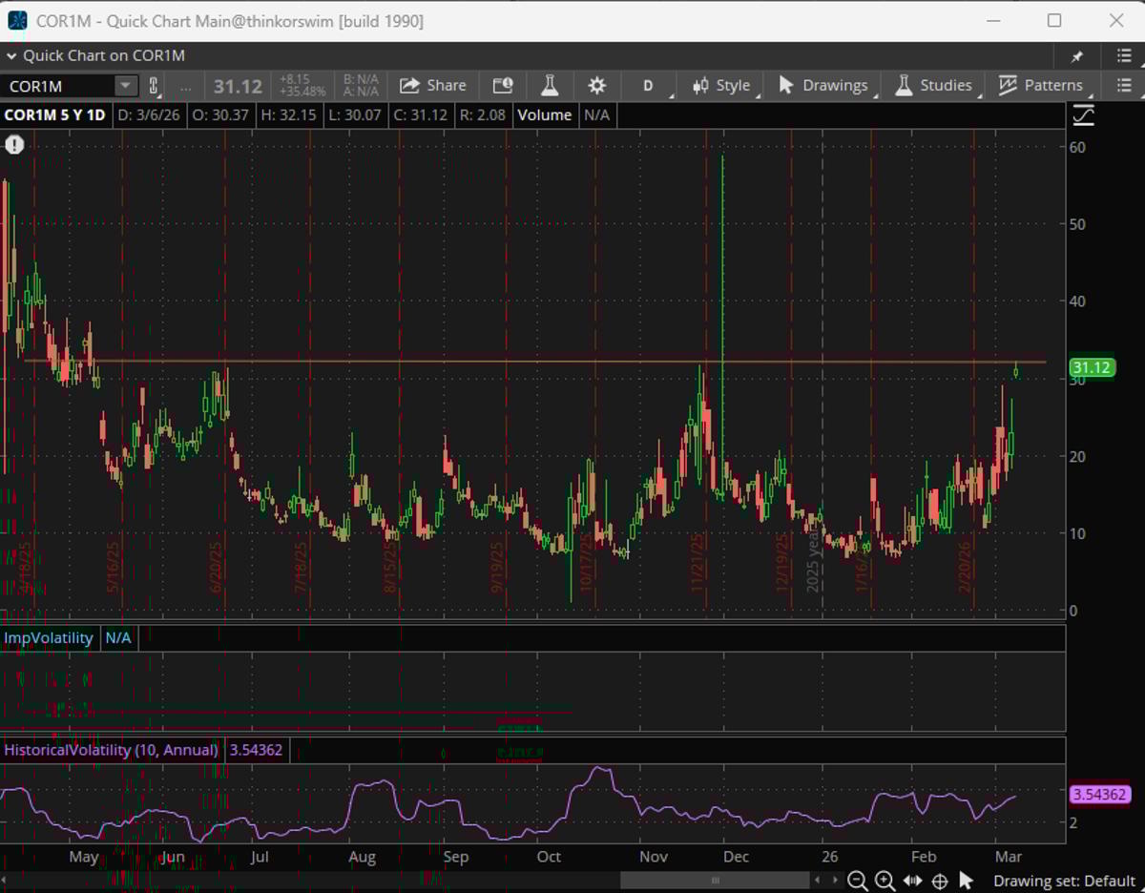Pin the Quick Chart panel
Viewport: 1145px width, 893px height.
pos(1078,55)
